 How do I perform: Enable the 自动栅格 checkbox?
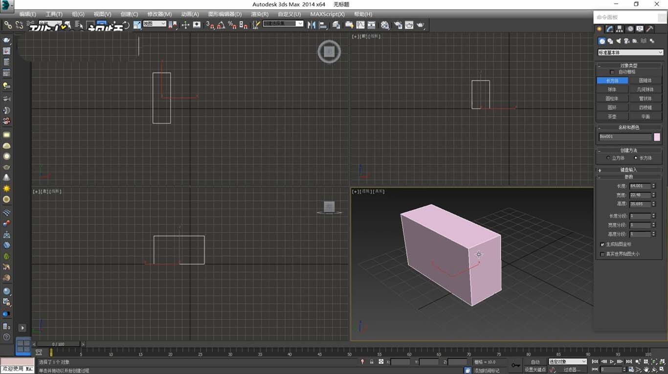point(612,72)
